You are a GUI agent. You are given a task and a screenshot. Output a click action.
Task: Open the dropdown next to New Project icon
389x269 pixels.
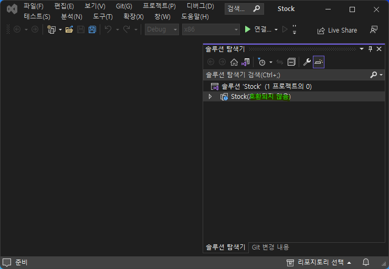click(x=60, y=30)
